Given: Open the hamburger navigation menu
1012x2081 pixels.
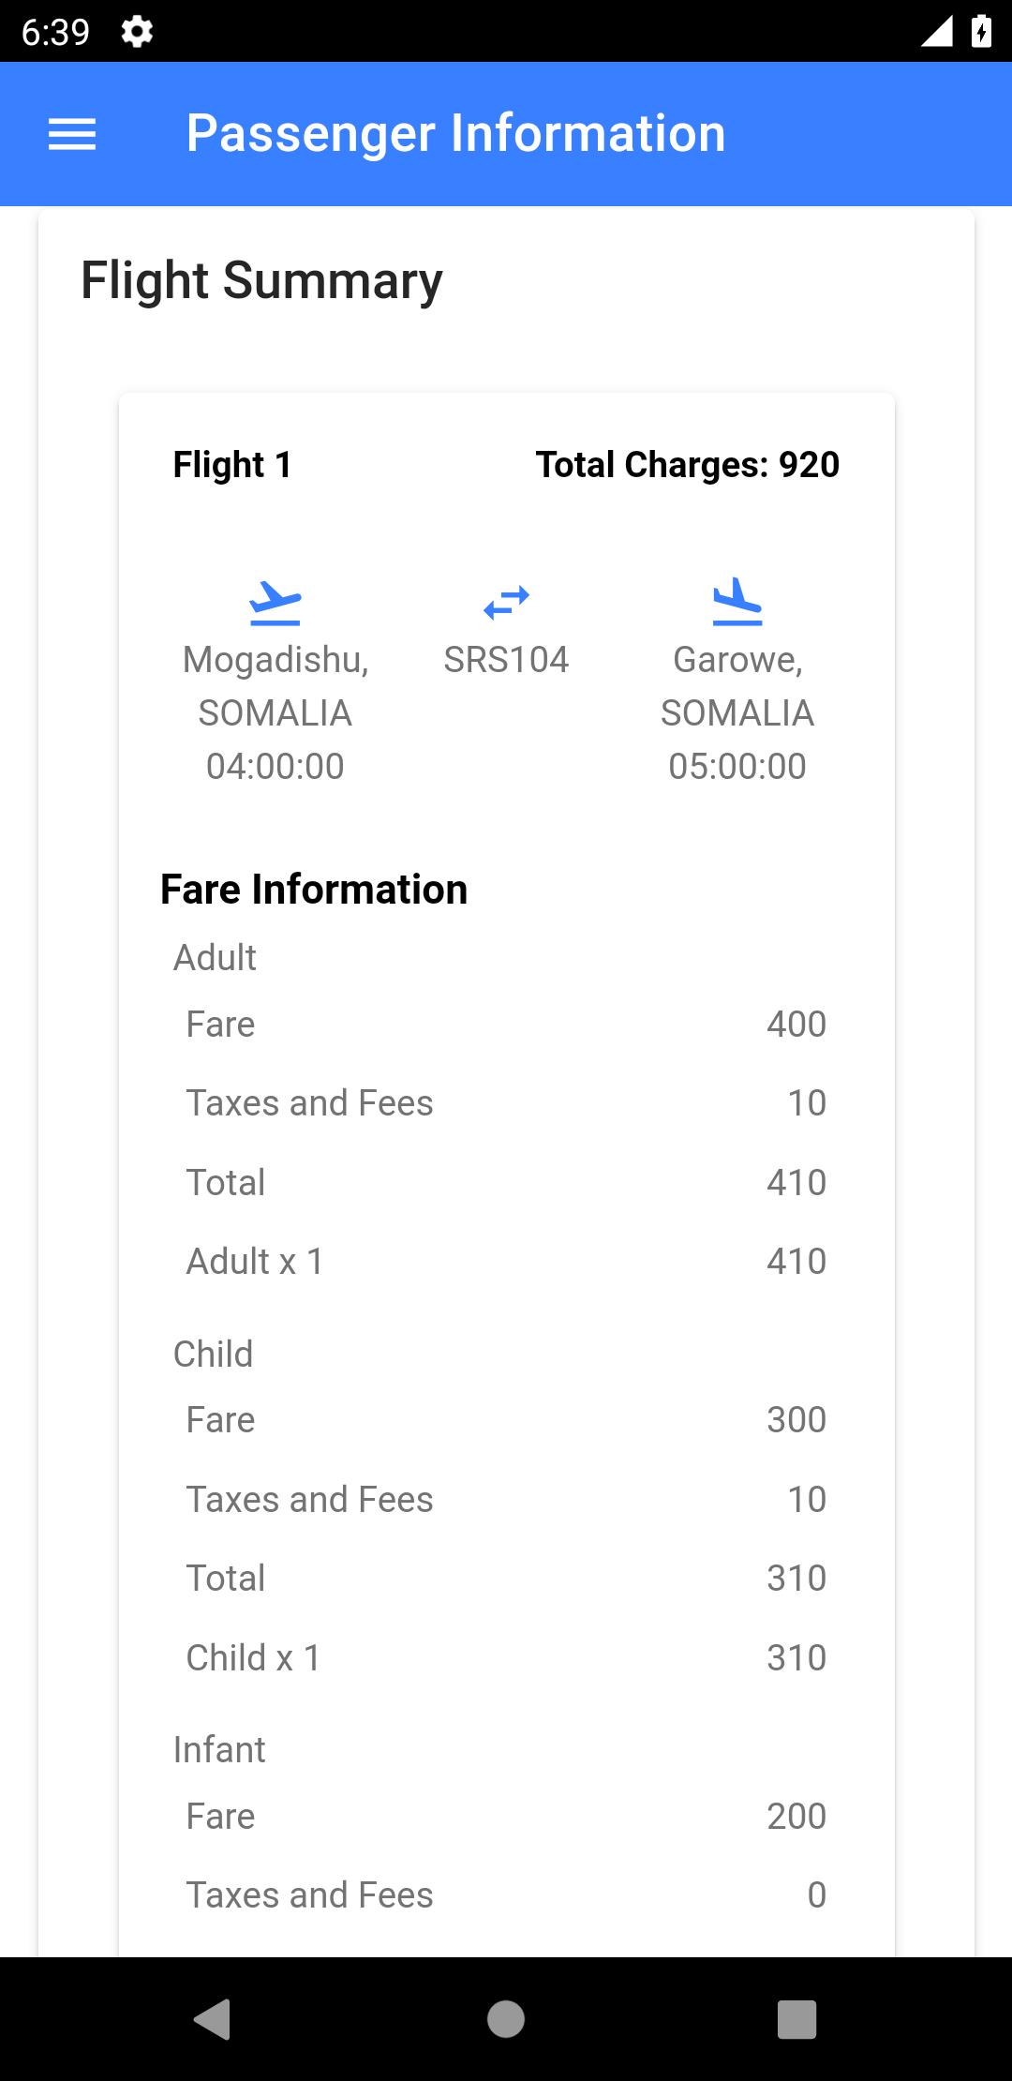Looking at the screenshot, I should (72, 134).
